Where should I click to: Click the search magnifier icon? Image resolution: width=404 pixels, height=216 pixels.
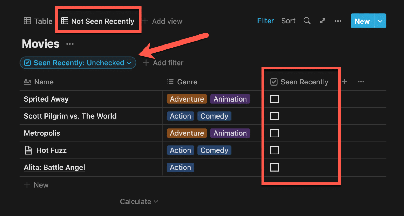click(x=307, y=21)
